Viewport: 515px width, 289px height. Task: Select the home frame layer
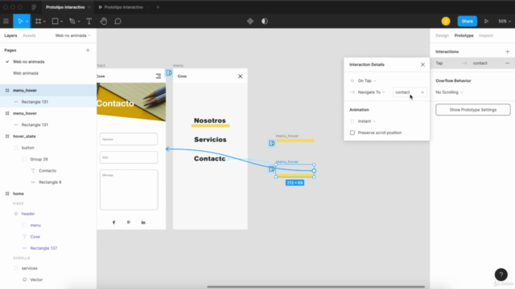click(19, 193)
